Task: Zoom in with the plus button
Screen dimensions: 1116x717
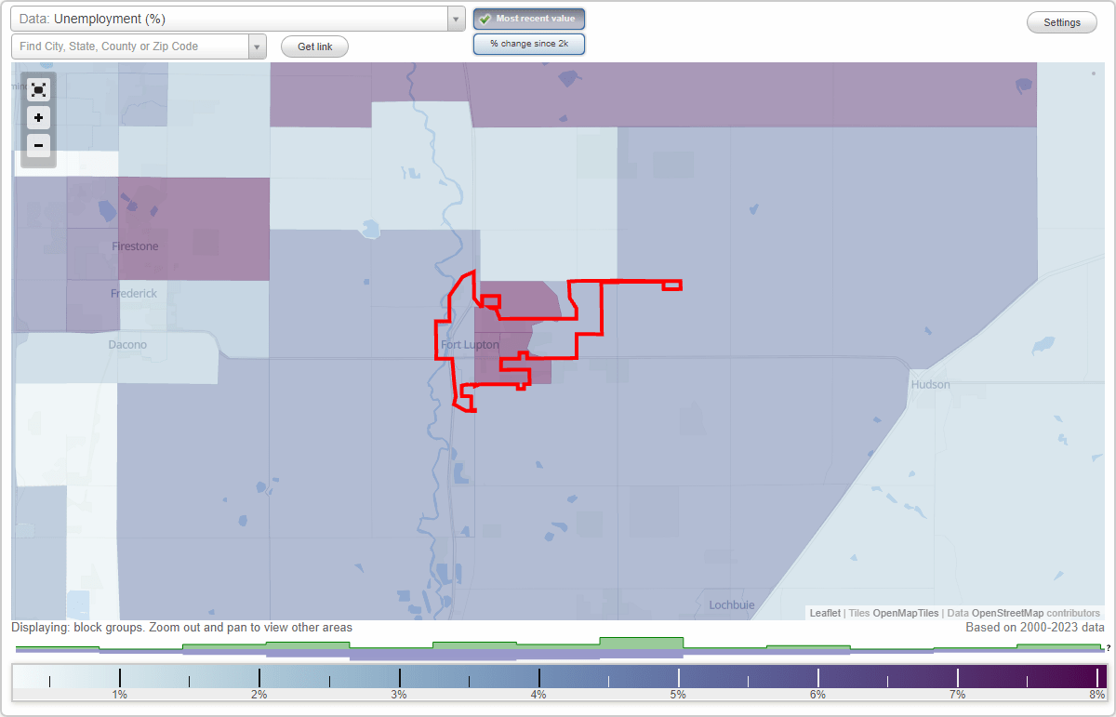Action: (x=38, y=117)
